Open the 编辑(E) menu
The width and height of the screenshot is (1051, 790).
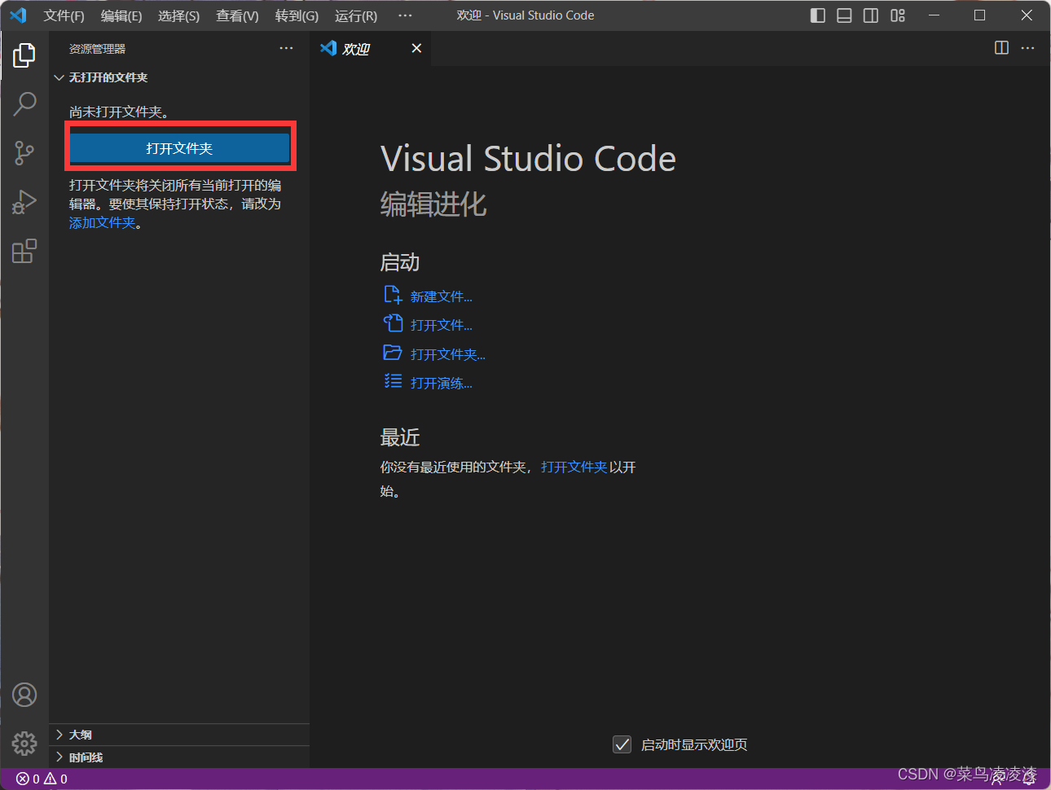pyautogui.click(x=121, y=15)
